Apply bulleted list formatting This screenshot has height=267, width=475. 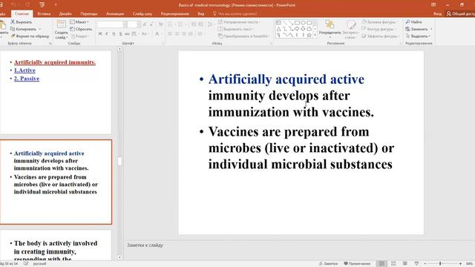(171, 24)
